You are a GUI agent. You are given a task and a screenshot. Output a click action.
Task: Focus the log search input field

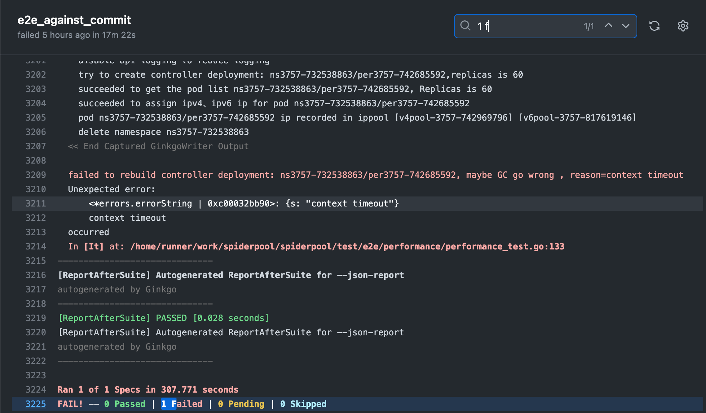coord(530,26)
